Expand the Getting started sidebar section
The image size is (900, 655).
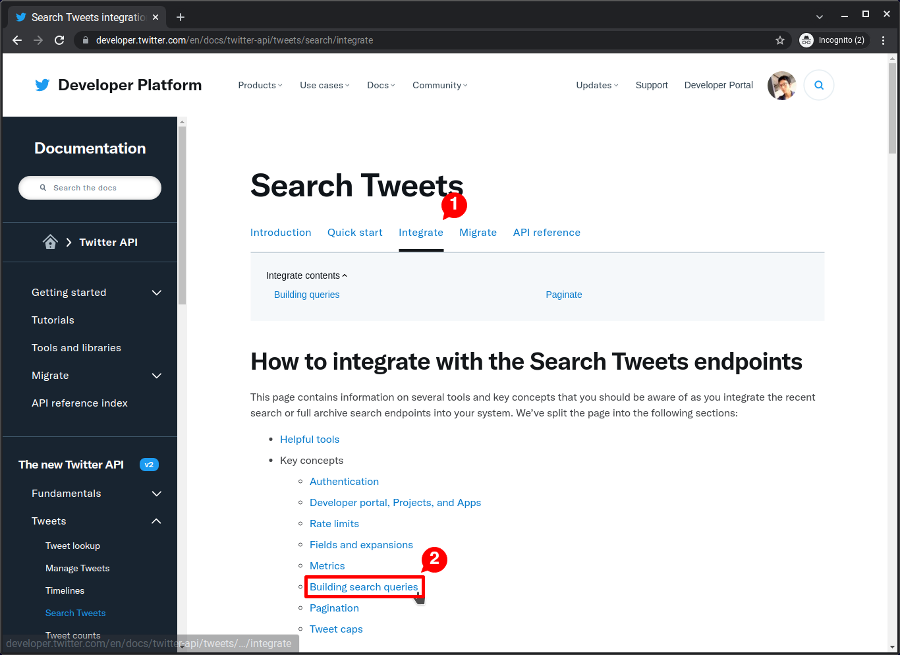(x=157, y=293)
